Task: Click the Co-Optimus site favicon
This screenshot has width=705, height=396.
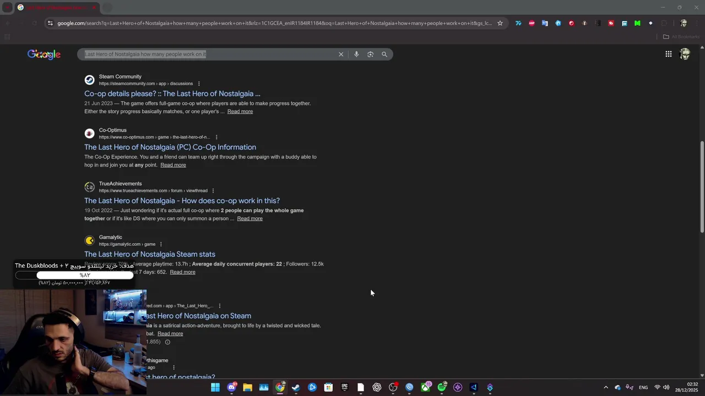Action: [89, 134]
